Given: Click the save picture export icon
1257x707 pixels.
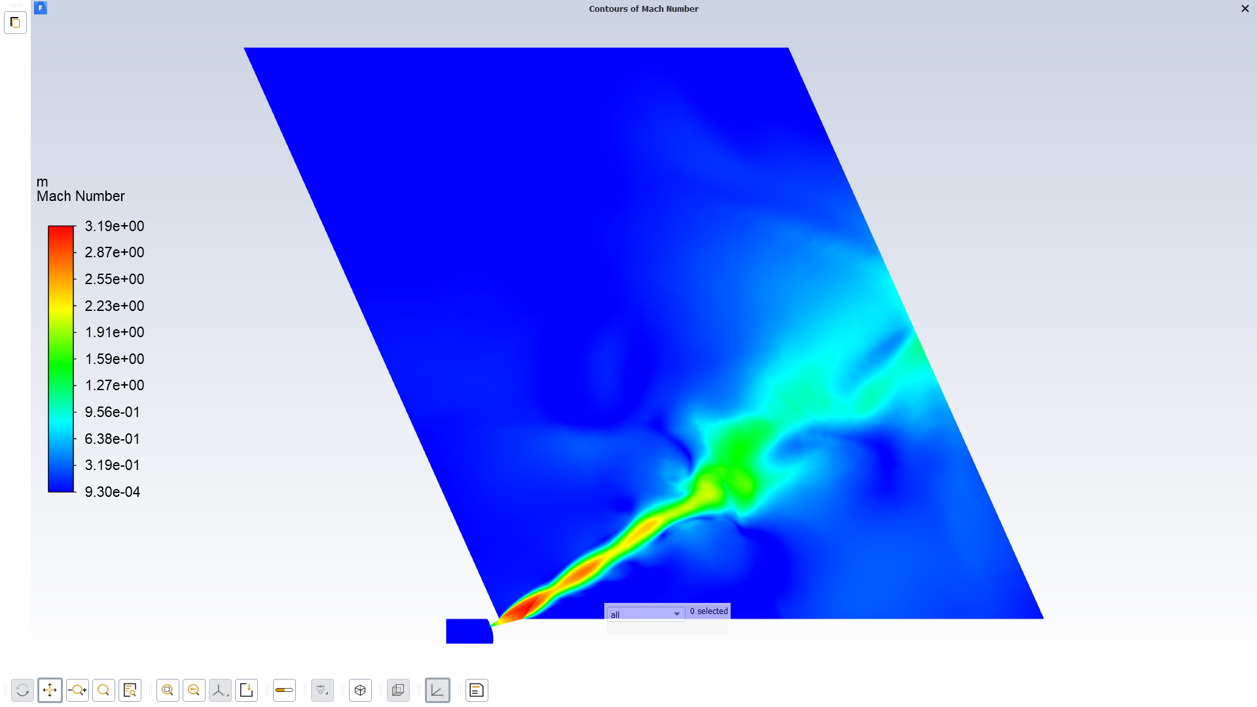Looking at the screenshot, I should 246,690.
